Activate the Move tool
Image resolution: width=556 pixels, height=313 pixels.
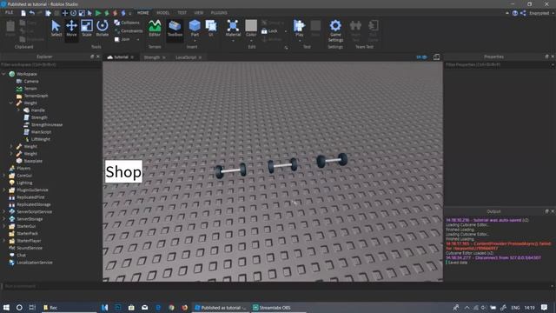tap(71, 28)
